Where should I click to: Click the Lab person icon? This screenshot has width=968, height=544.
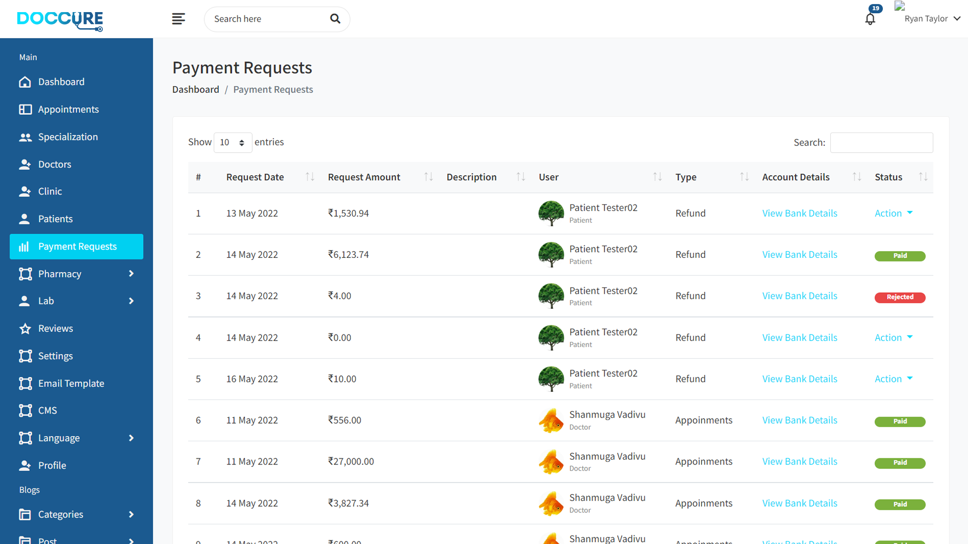click(x=24, y=301)
